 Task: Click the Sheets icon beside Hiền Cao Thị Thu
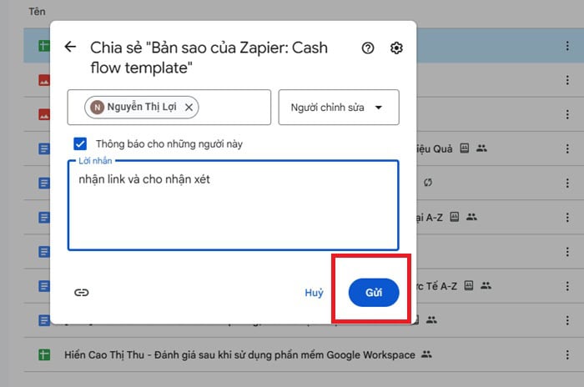coord(45,354)
